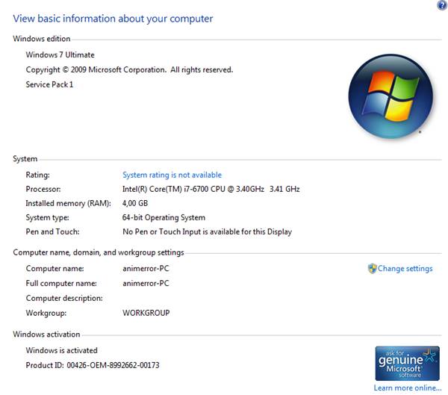This screenshot has height=395, width=448.
Task: Select the Intel Core i7-6700 processor value
Action: point(211,189)
